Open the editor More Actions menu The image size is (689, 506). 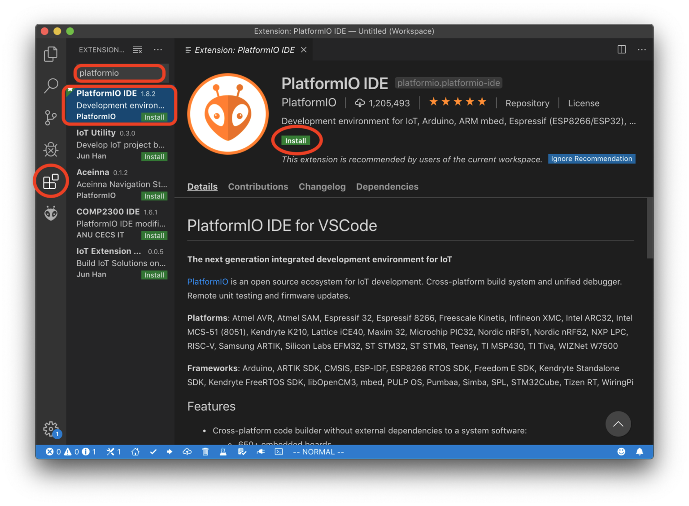click(x=641, y=50)
